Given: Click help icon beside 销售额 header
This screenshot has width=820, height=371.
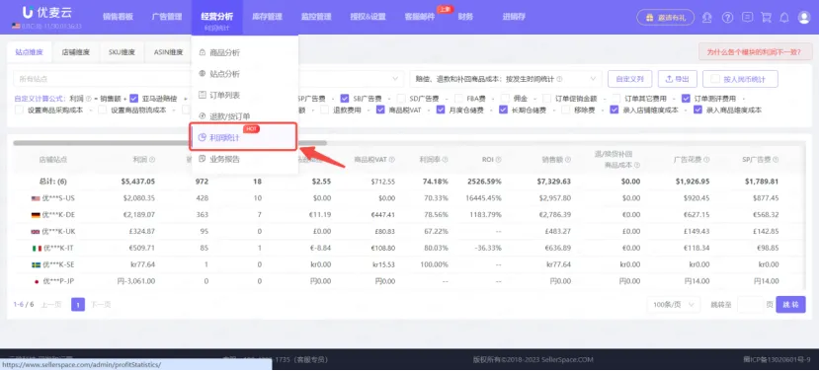Looking at the screenshot, I should (x=568, y=160).
